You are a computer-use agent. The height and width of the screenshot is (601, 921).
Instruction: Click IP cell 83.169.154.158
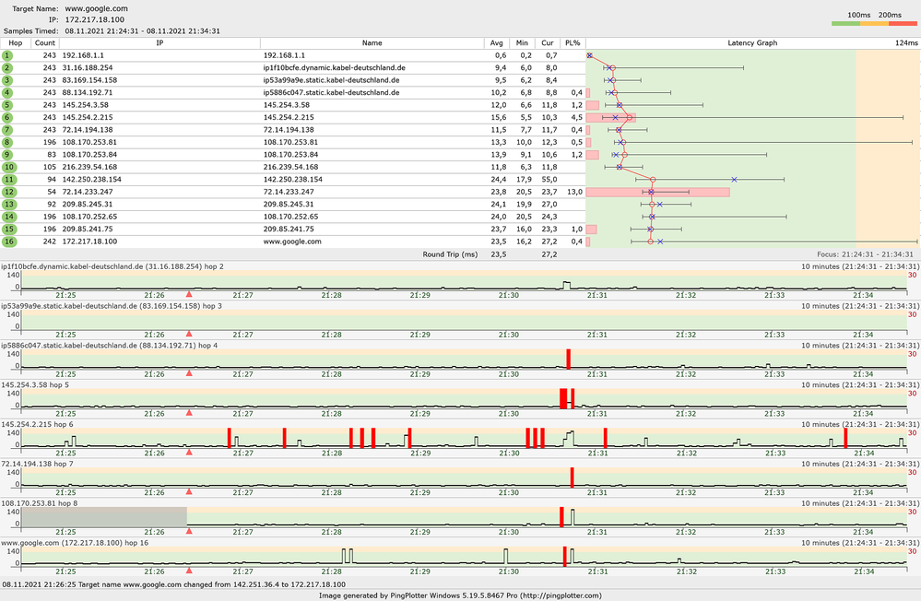tap(89, 80)
